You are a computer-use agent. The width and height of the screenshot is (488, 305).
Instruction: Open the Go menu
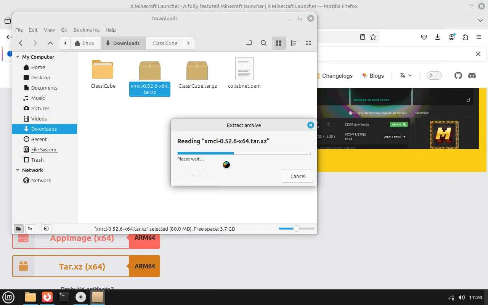pyautogui.click(x=64, y=30)
